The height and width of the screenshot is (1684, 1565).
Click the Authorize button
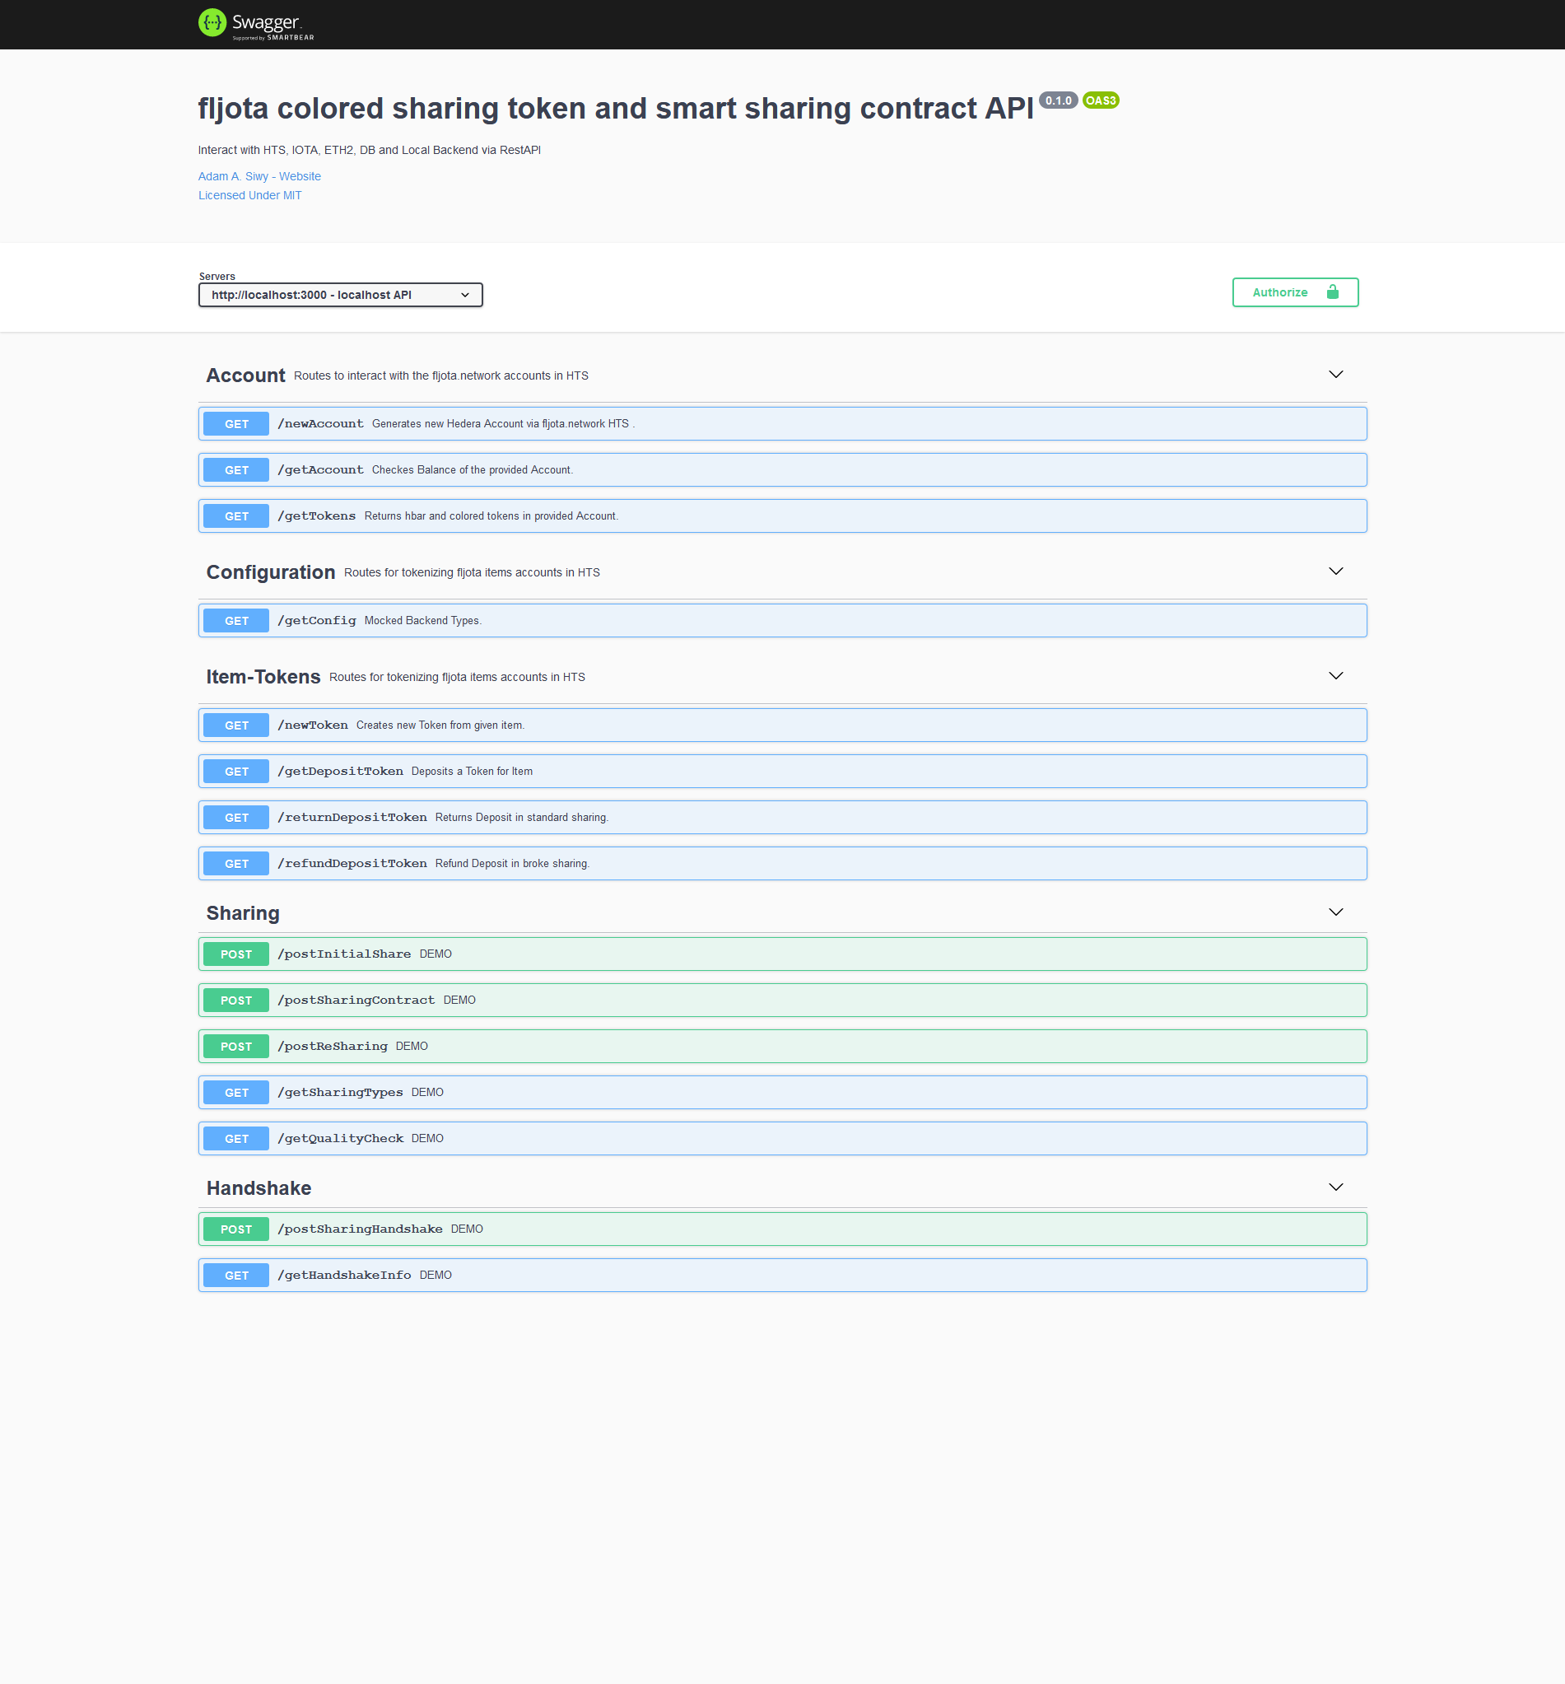[x=1295, y=292]
